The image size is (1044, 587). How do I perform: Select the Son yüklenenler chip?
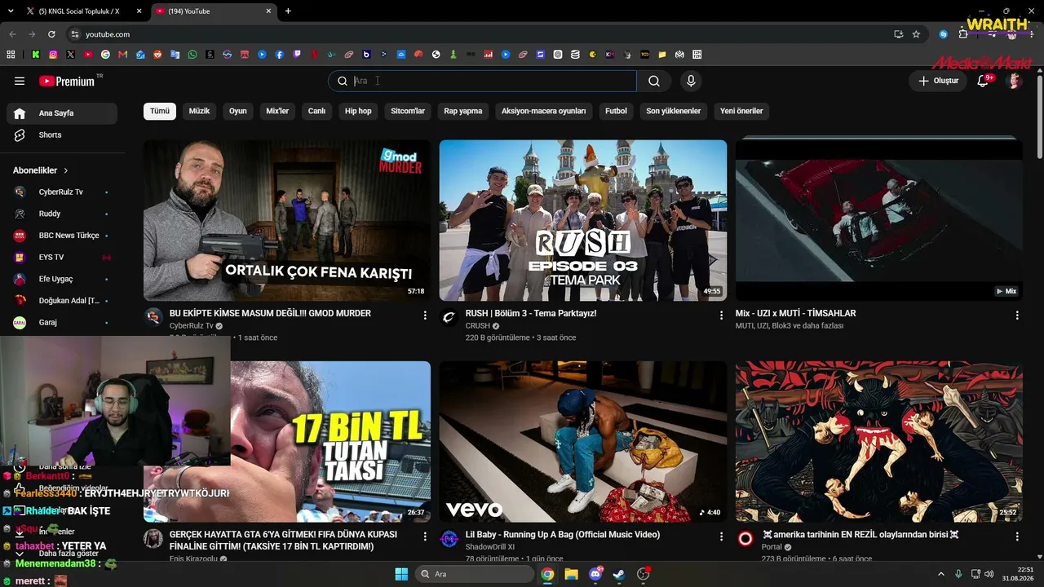(674, 111)
